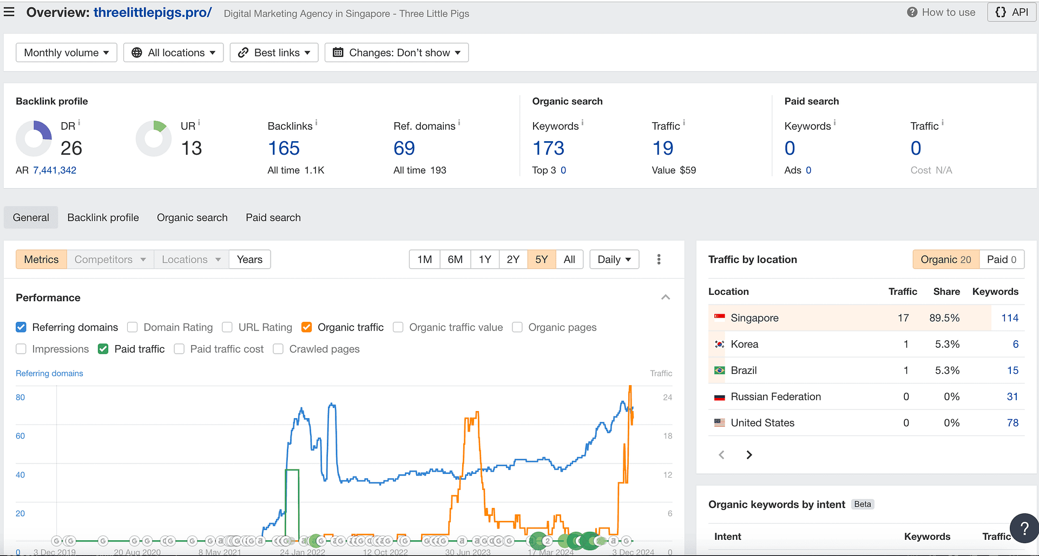The image size is (1039, 556).
Task: Open the threelittlepigs.pro/ link
Action: click(153, 12)
